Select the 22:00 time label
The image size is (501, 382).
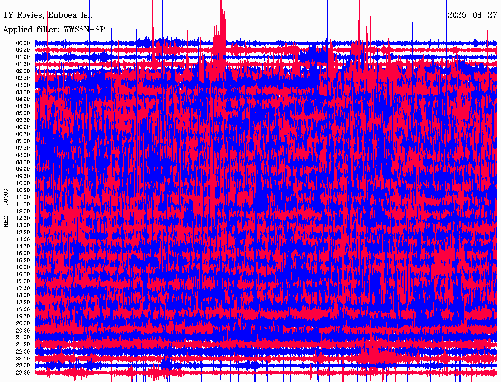(23, 351)
